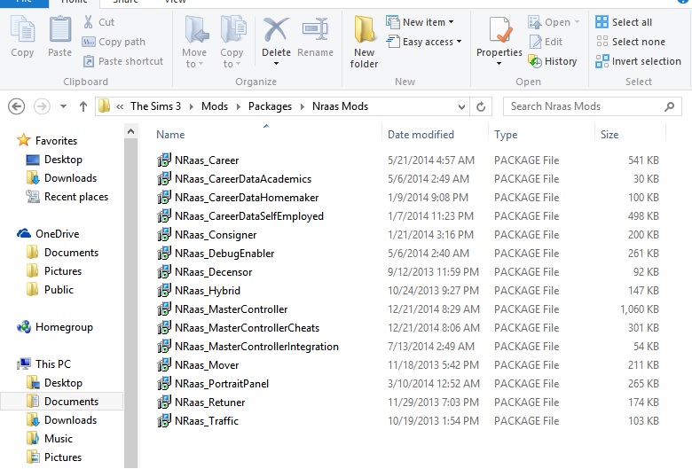692x469 pixels.
Task: Click Select none
Action: point(630,42)
